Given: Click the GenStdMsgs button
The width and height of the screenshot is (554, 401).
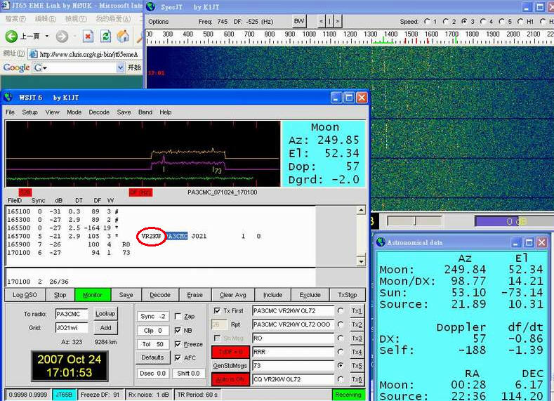Looking at the screenshot, I should [230, 366].
